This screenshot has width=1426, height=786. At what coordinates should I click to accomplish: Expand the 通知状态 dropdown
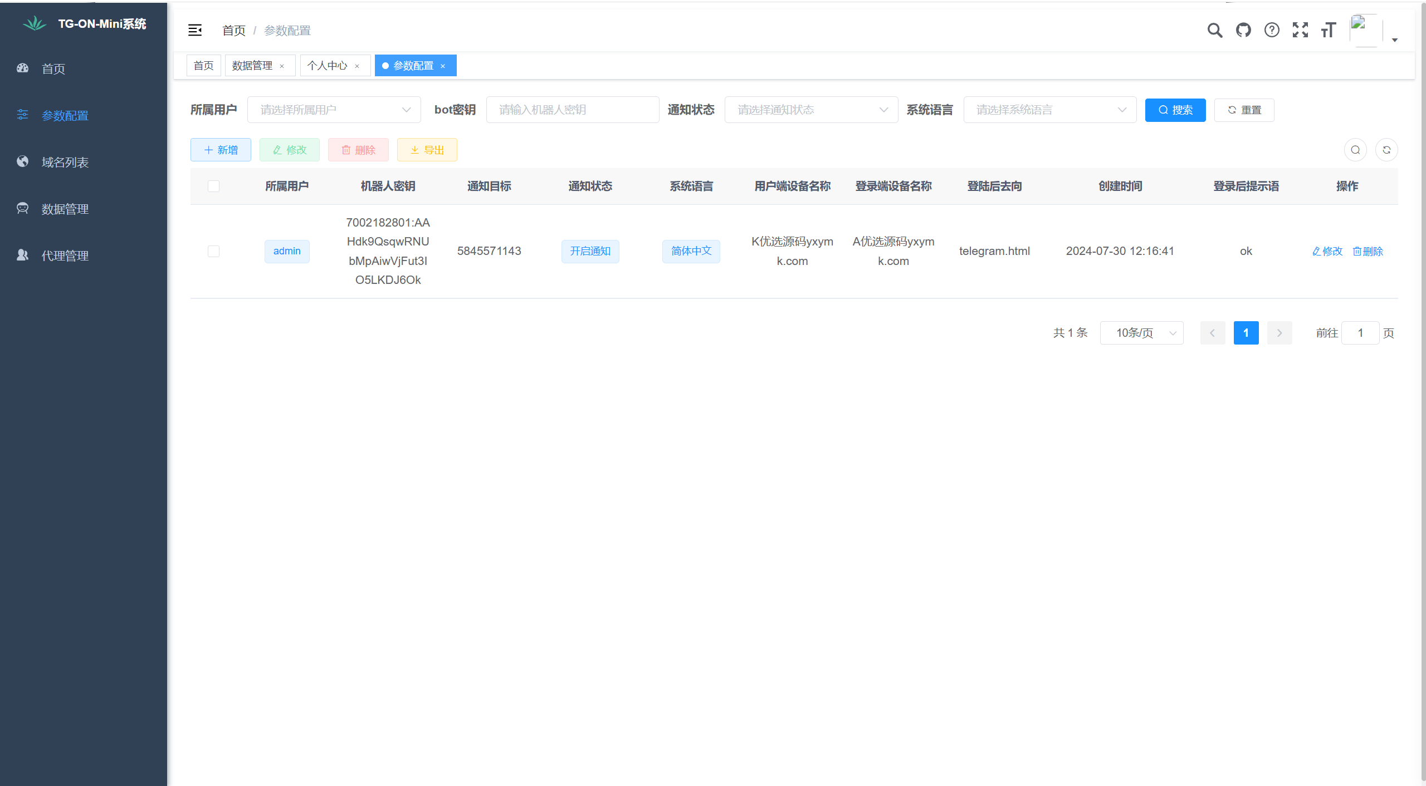pyautogui.click(x=811, y=110)
